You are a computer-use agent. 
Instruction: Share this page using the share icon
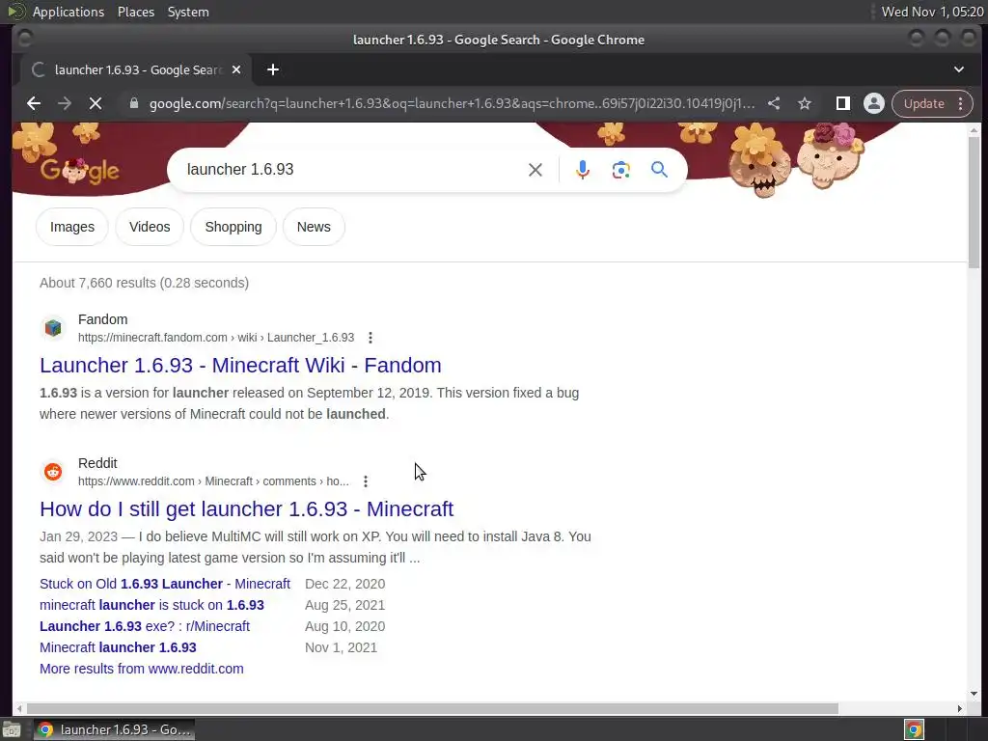(774, 103)
